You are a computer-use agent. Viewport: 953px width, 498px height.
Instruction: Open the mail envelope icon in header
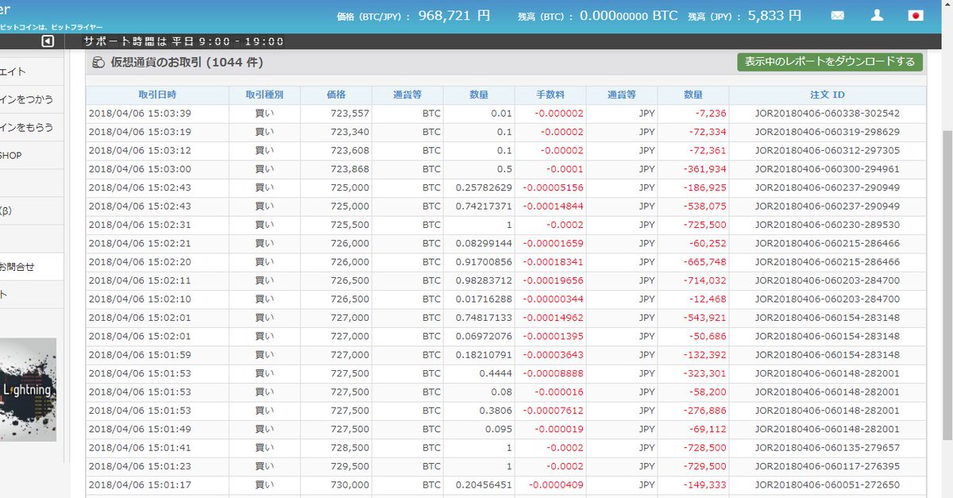tap(837, 15)
